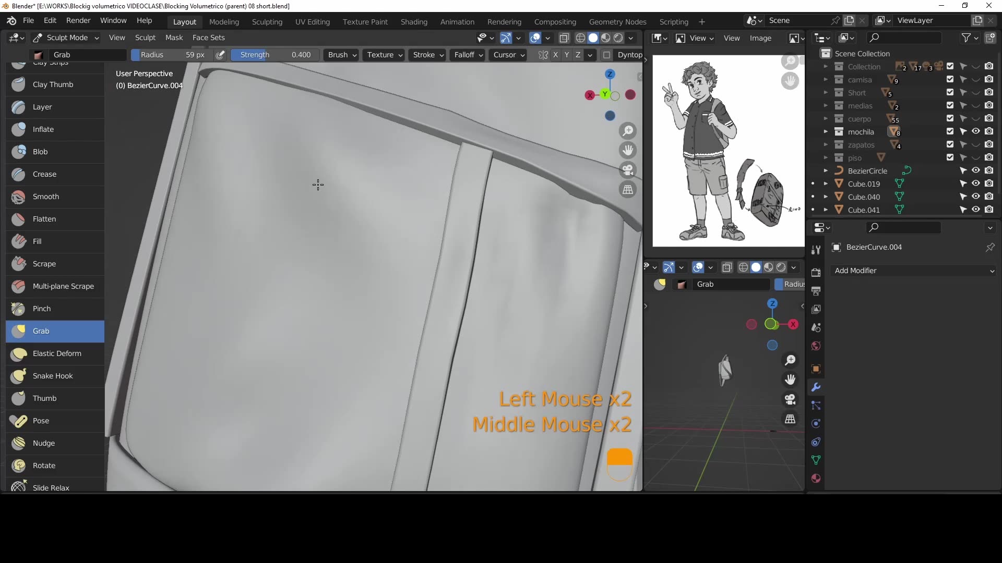This screenshot has height=563, width=1002.
Task: Select the Pinch brush tool
Action: tap(42, 309)
